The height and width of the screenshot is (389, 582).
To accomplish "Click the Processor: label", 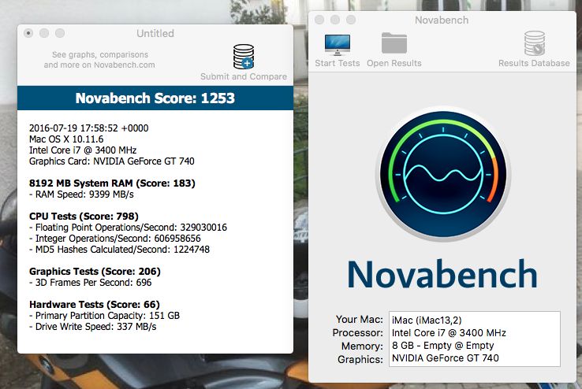I will [358, 332].
